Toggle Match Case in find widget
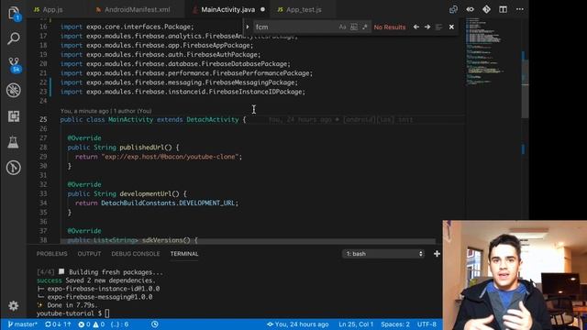 tap(342, 27)
